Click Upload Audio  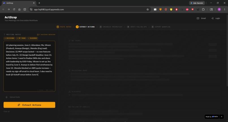click(x=13, y=97)
